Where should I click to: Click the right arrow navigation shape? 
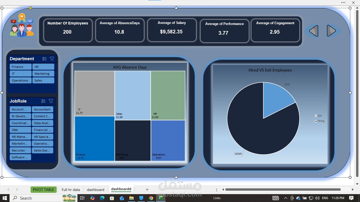point(332,31)
